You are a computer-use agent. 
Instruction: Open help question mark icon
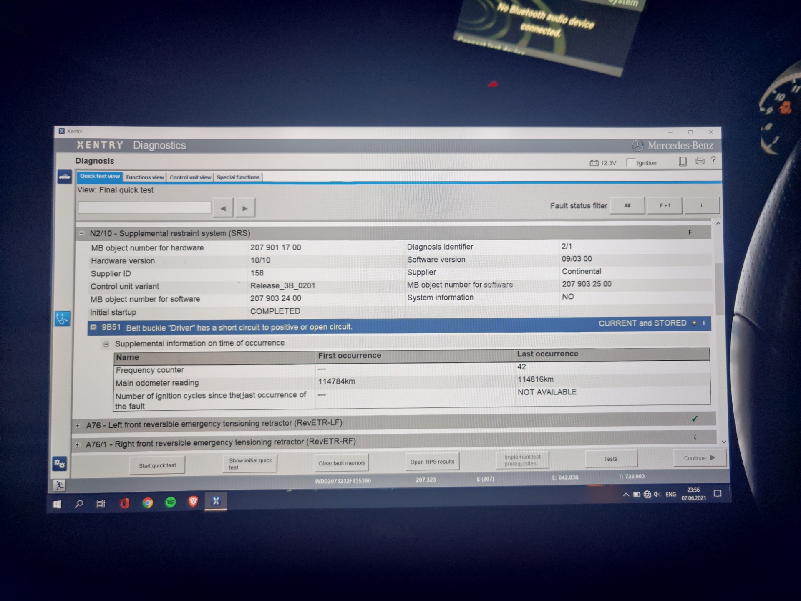[x=713, y=160]
